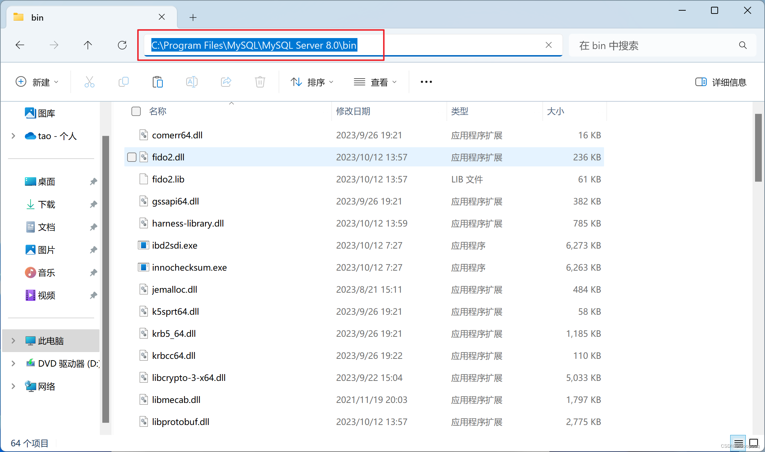Sort by the 修改日期 column header
The image size is (765, 452).
coord(353,111)
